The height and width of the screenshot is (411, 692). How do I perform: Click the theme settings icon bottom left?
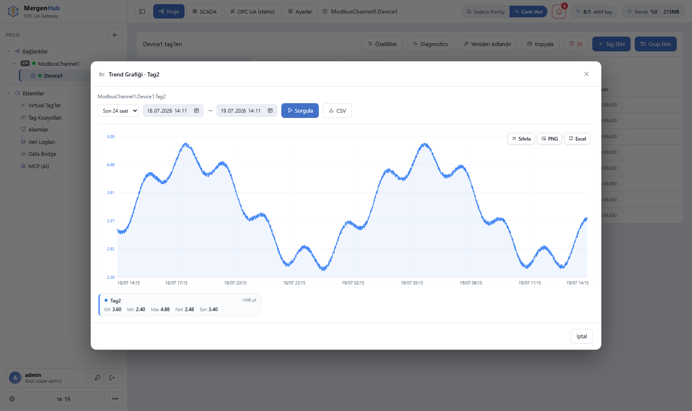pyautogui.click(x=12, y=399)
